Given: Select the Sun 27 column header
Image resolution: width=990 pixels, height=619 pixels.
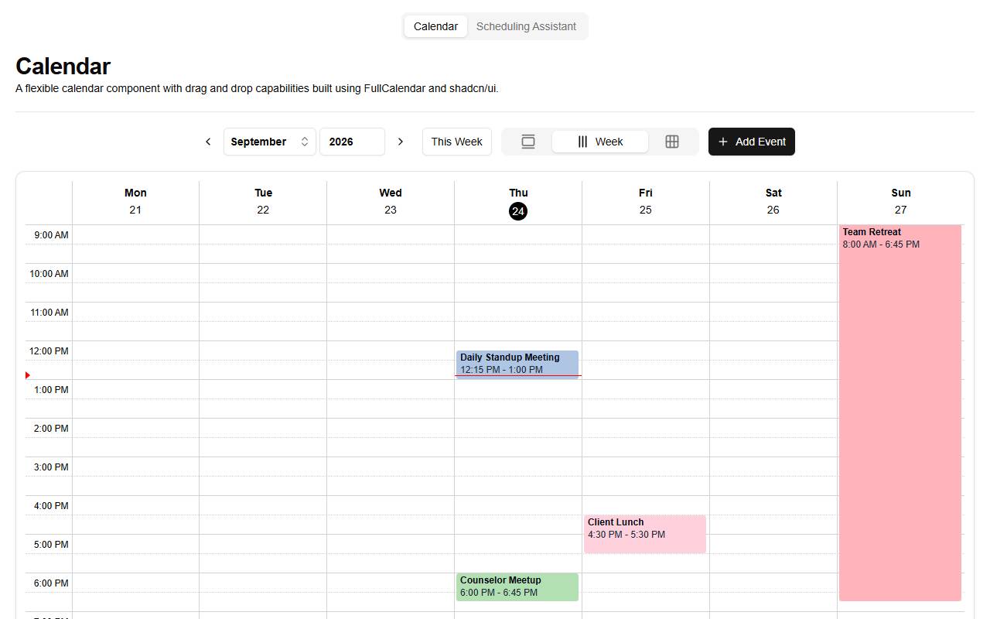Looking at the screenshot, I should 901,202.
